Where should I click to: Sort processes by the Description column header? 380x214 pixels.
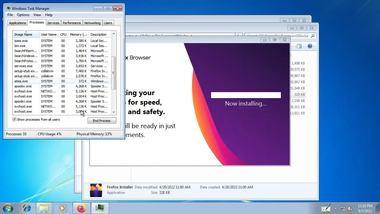click(x=99, y=34)
